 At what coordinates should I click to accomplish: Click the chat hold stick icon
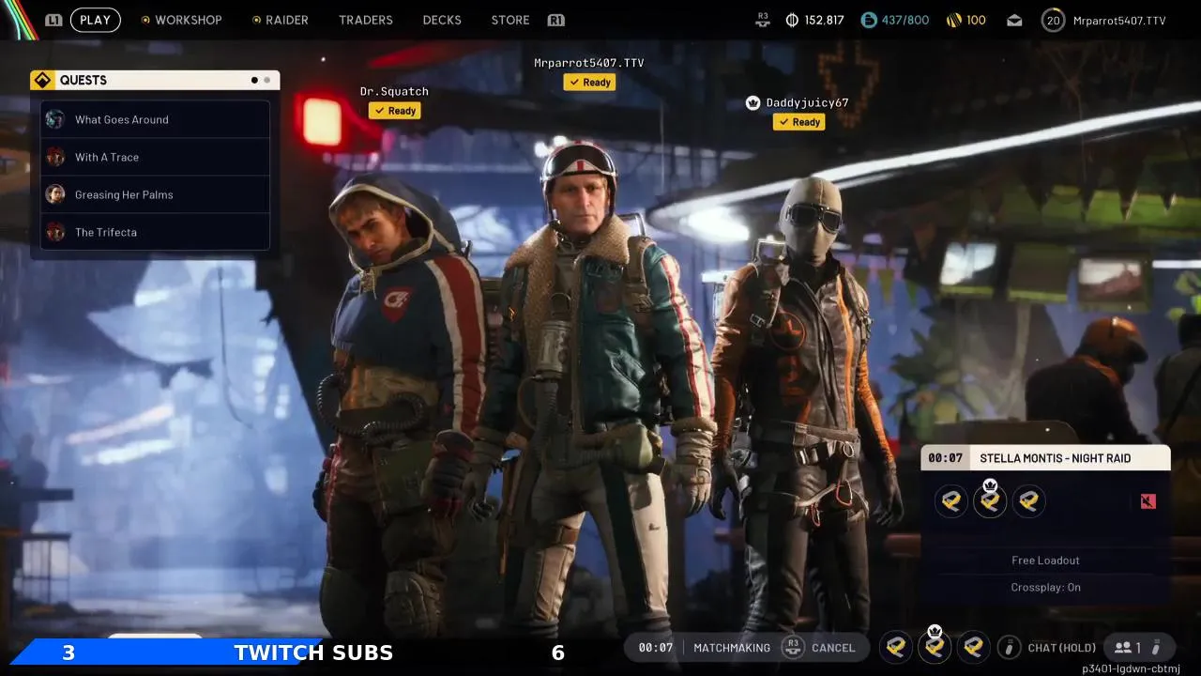tap(1010, 647)
